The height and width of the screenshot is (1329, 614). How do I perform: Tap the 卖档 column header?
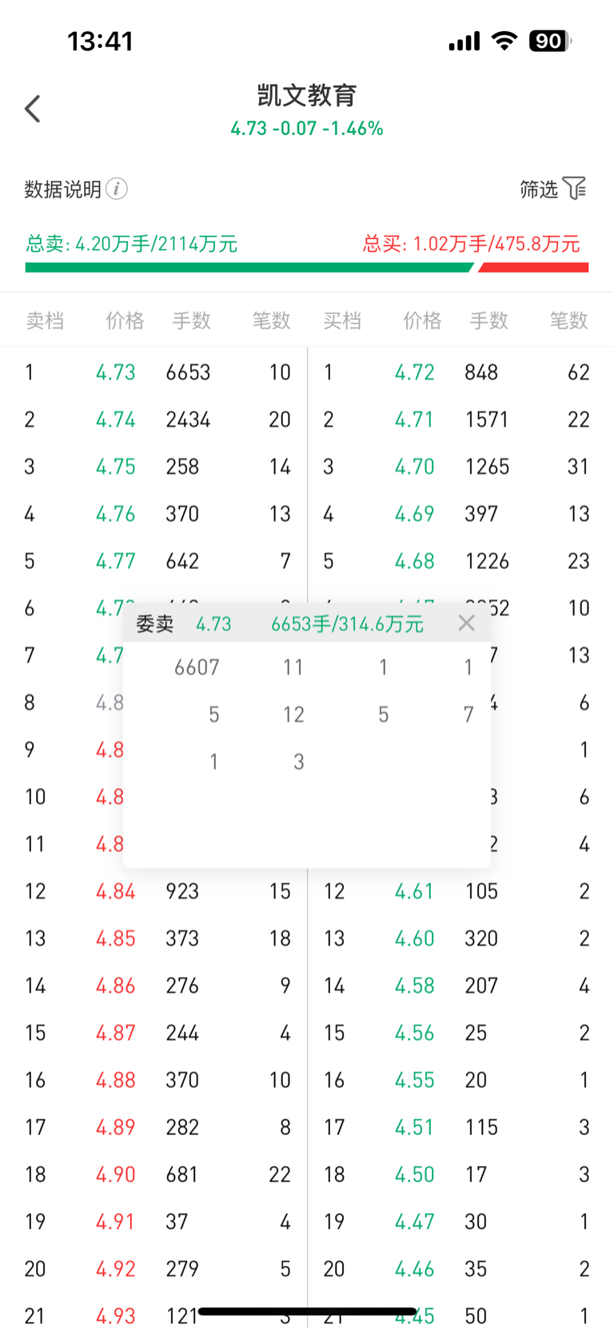(45, 320)
